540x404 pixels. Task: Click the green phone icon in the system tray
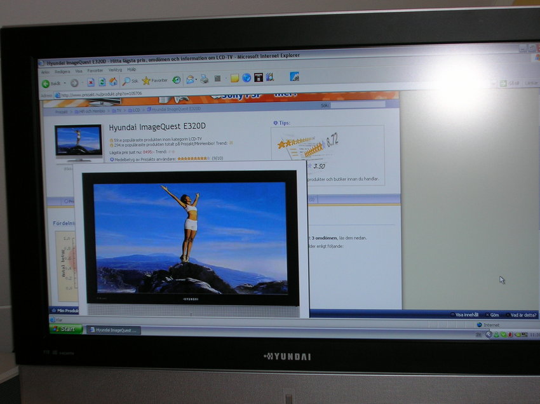coord(503,334)
